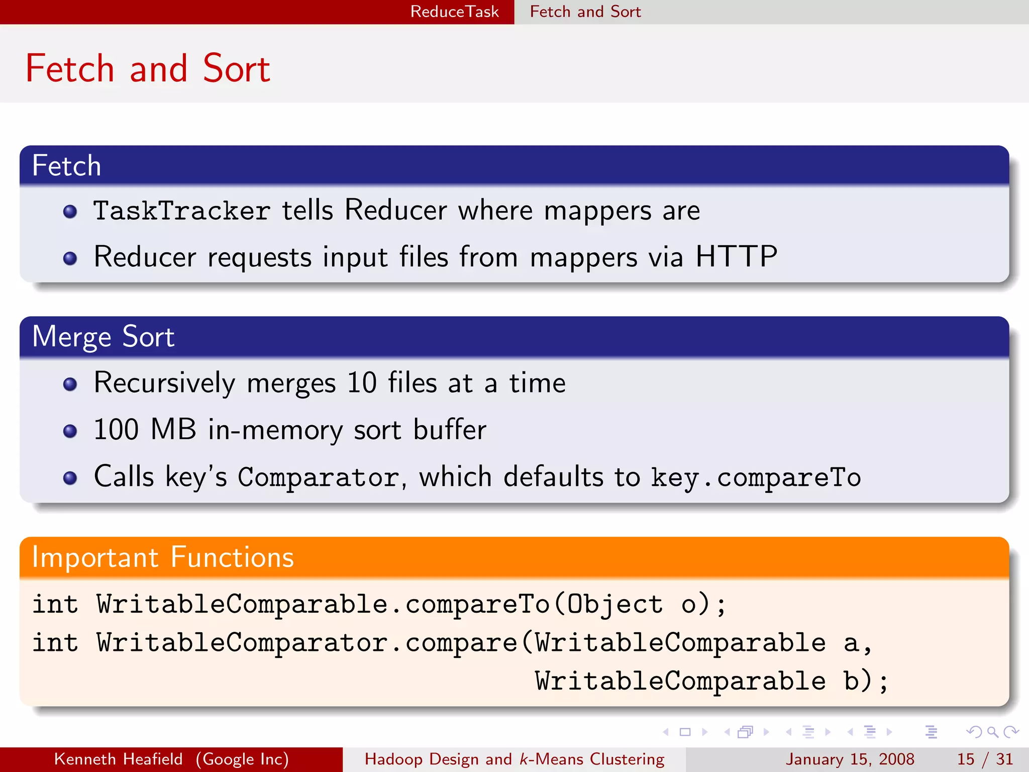Screen dimensions: 1029x772
Task: Click the subsection navigation icon
Action: coord(808,732)
